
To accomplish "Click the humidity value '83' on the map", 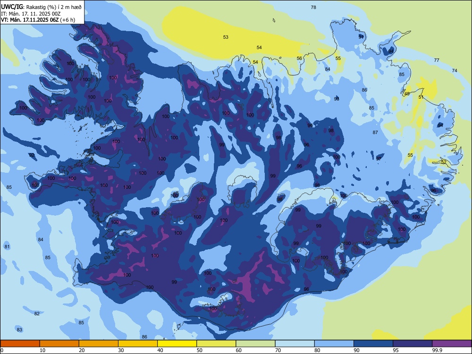I will (x=19, y=330).
